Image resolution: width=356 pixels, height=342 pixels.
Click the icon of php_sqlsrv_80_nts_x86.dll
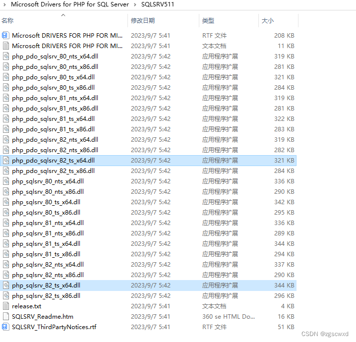click(6, 192)
